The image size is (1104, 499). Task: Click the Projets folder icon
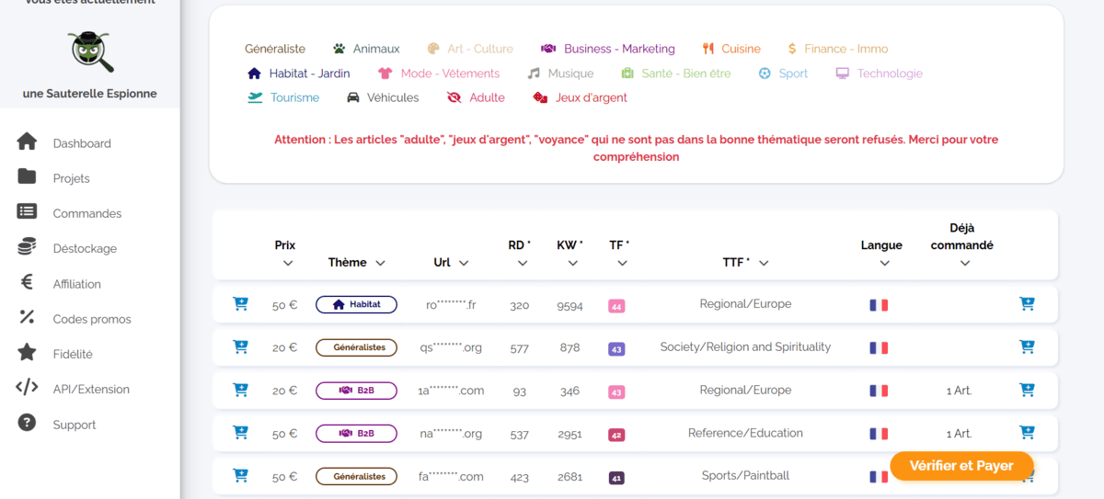coord(27,176)
